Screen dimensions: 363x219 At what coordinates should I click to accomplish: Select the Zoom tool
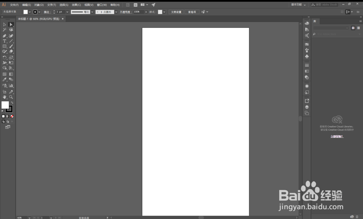(11, 97)
